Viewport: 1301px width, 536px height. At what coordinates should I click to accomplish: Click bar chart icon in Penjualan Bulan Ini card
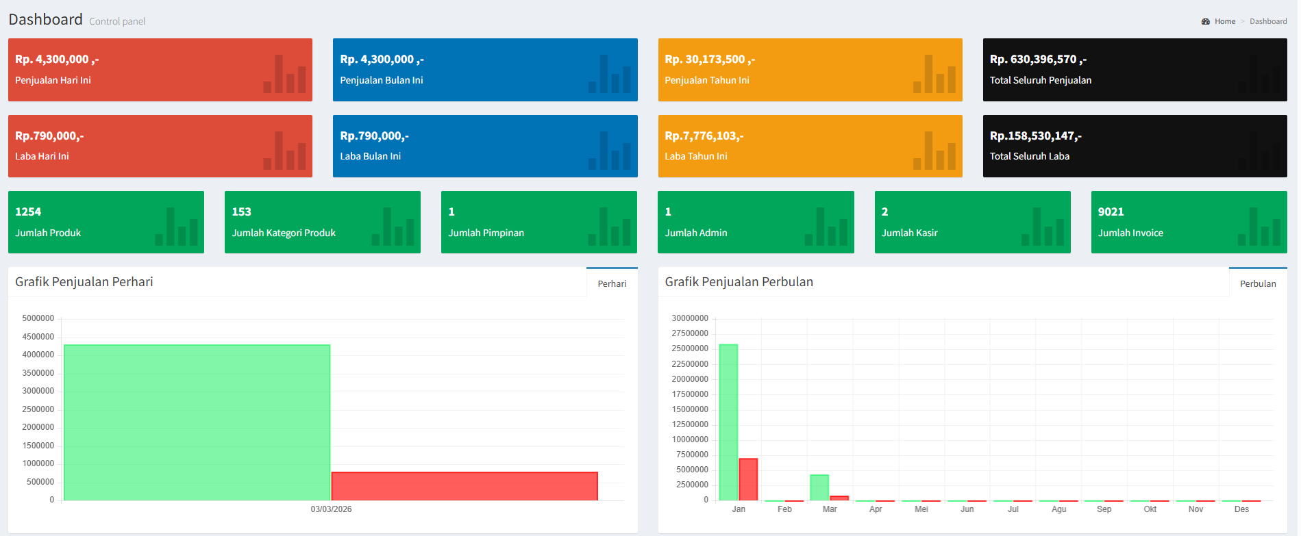point(609,74)
